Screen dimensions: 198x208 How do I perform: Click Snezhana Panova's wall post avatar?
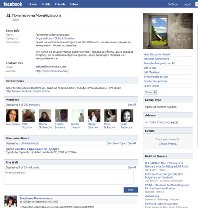(11, 201)
